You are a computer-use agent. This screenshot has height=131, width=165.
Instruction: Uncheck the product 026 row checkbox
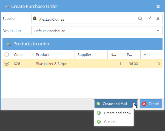coord(7,64)
